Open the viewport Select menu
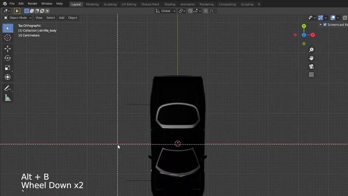 click(x=51, y=18)
